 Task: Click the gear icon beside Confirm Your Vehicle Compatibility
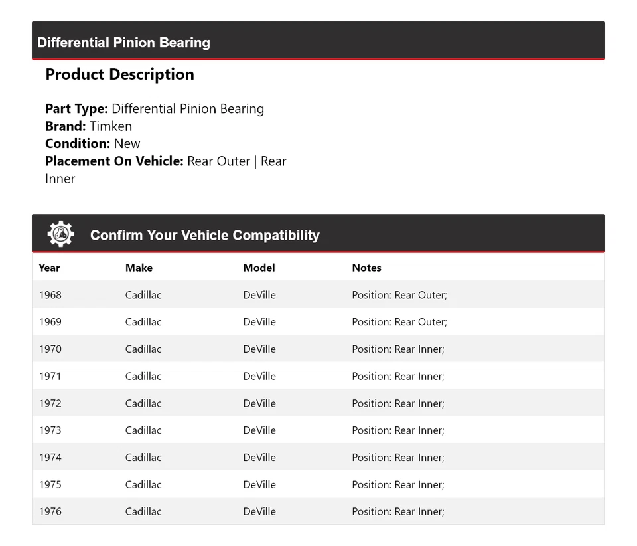point(60,234)
